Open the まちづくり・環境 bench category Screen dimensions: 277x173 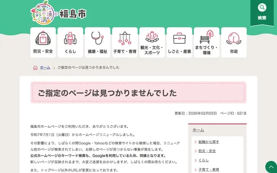coord(206,42)
